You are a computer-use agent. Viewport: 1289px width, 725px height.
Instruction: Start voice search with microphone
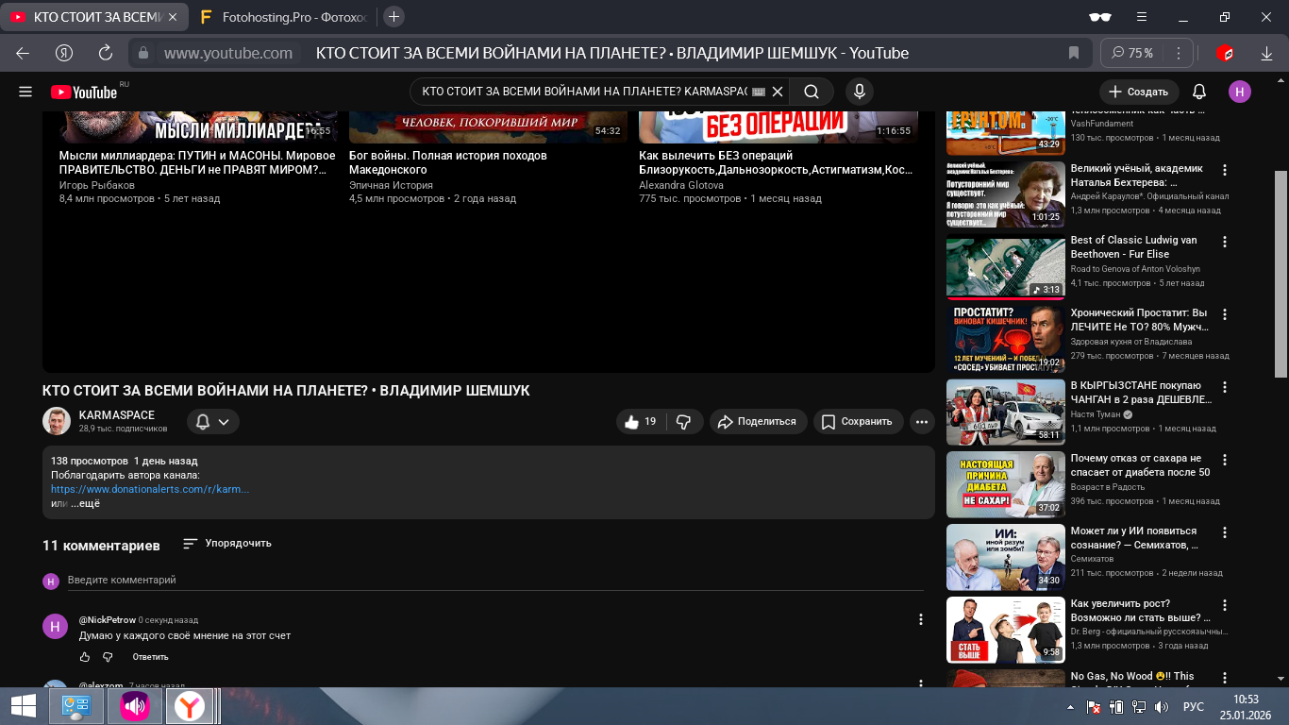(859, 92)
